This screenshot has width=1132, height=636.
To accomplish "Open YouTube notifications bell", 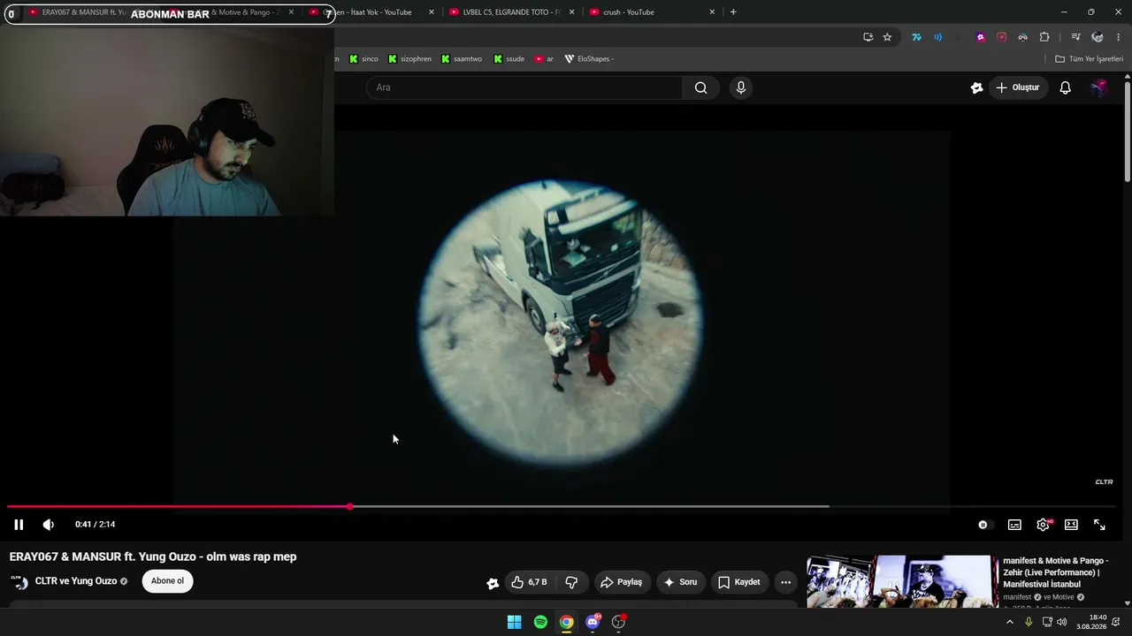I will click(1066, 87).
